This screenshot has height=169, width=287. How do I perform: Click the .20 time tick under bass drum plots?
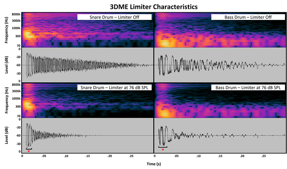coord(242,156)
